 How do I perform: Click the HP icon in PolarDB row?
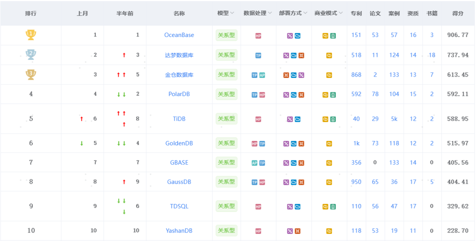point(262,95)
